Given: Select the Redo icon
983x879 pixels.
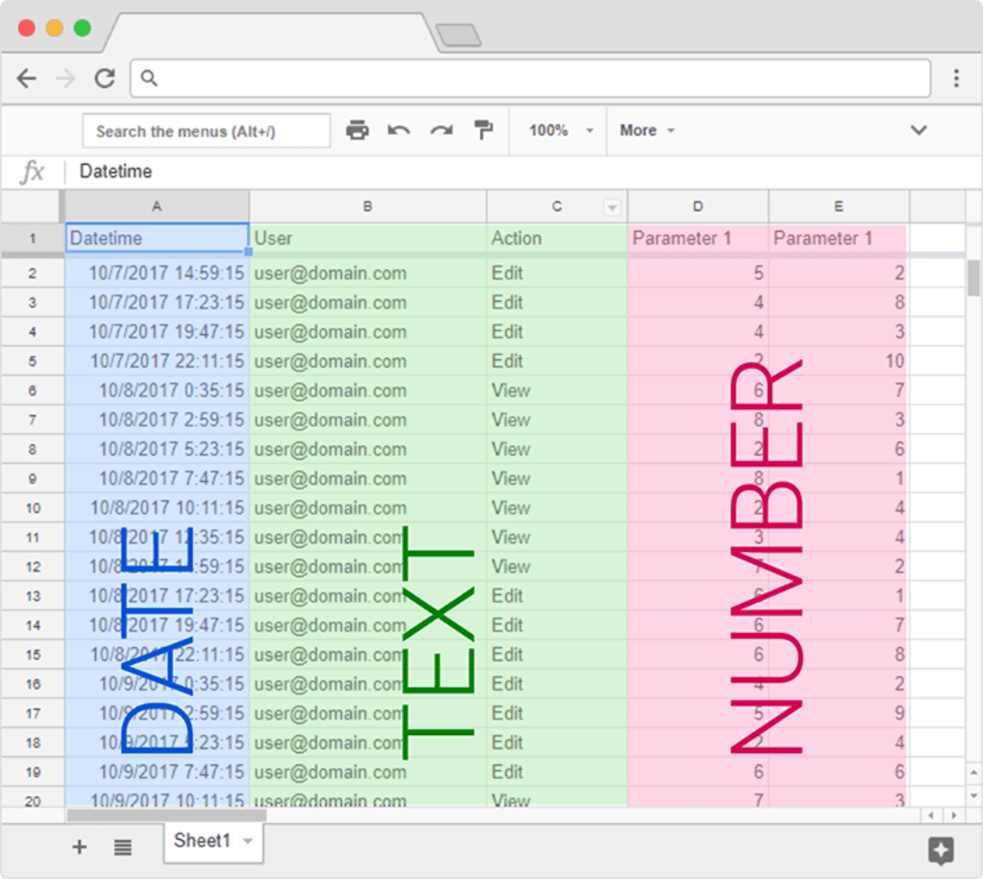Looking at the screenshot, I should [441, 130].
